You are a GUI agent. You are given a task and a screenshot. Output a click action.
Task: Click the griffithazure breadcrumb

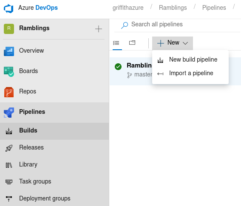coord(128,8)
